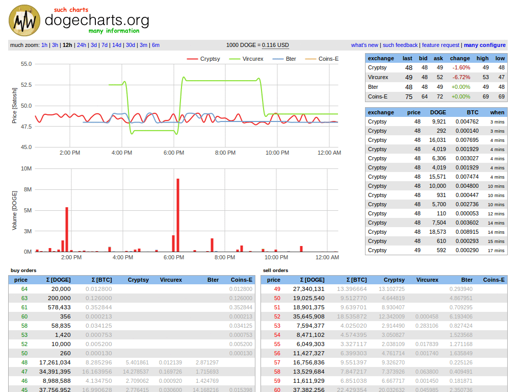Click the dogecharts coin logo
The image size is (522, 392).
point(24,20)
